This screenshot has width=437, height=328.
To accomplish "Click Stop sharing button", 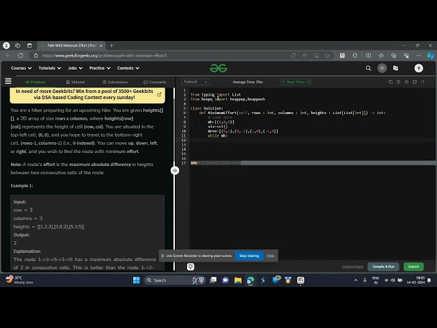I will pos(249,256).
